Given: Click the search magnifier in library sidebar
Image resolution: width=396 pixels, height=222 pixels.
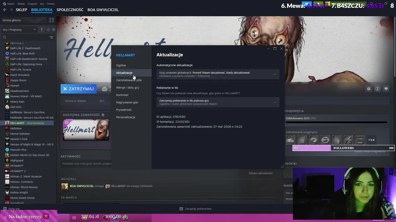Looking at the screenshot, I should (5, 37).
